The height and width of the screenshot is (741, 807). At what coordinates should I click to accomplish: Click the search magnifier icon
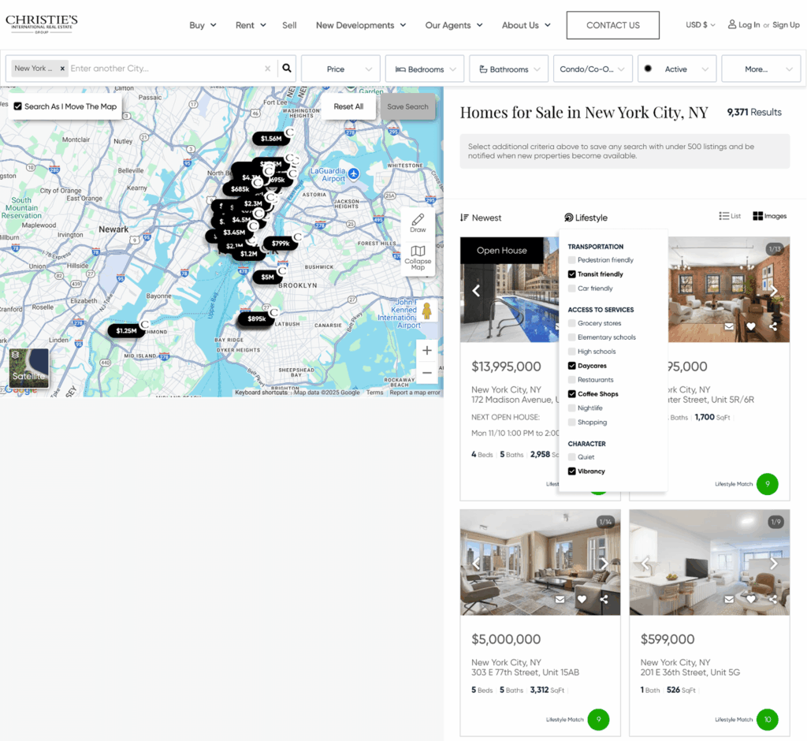pos(287,69)
